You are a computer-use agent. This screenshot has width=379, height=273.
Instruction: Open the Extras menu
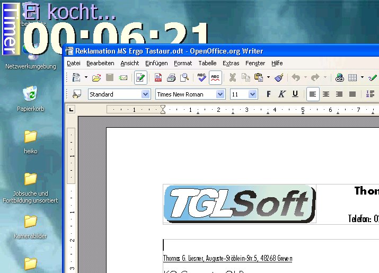[x=231, y=64]
